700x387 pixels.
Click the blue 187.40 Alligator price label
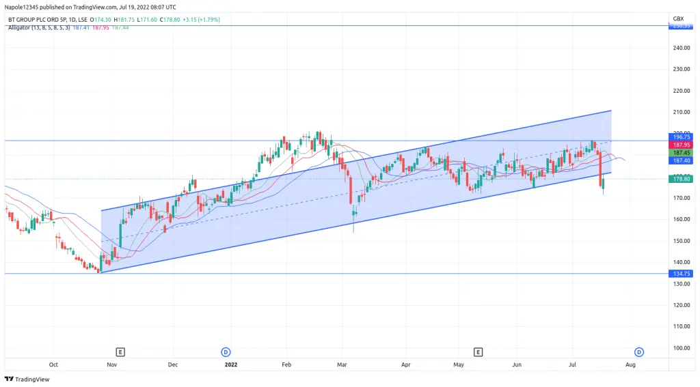coord(681,160)
